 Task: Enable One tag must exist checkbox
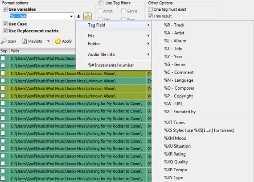150,9
